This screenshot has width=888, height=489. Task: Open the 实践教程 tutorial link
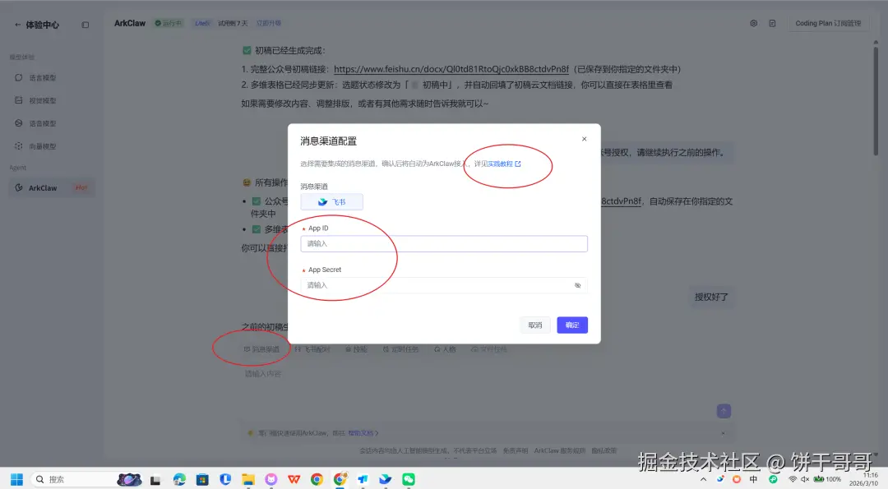pyautogui.click(x=504, y=164)
